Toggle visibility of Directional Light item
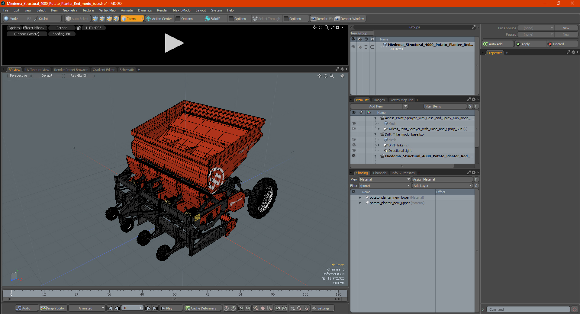Screen dimensions: 580x314 click(x=353, y=151)
